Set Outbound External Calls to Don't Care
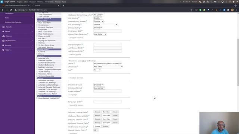Screen dimensions: 239x134 [106, 116]
